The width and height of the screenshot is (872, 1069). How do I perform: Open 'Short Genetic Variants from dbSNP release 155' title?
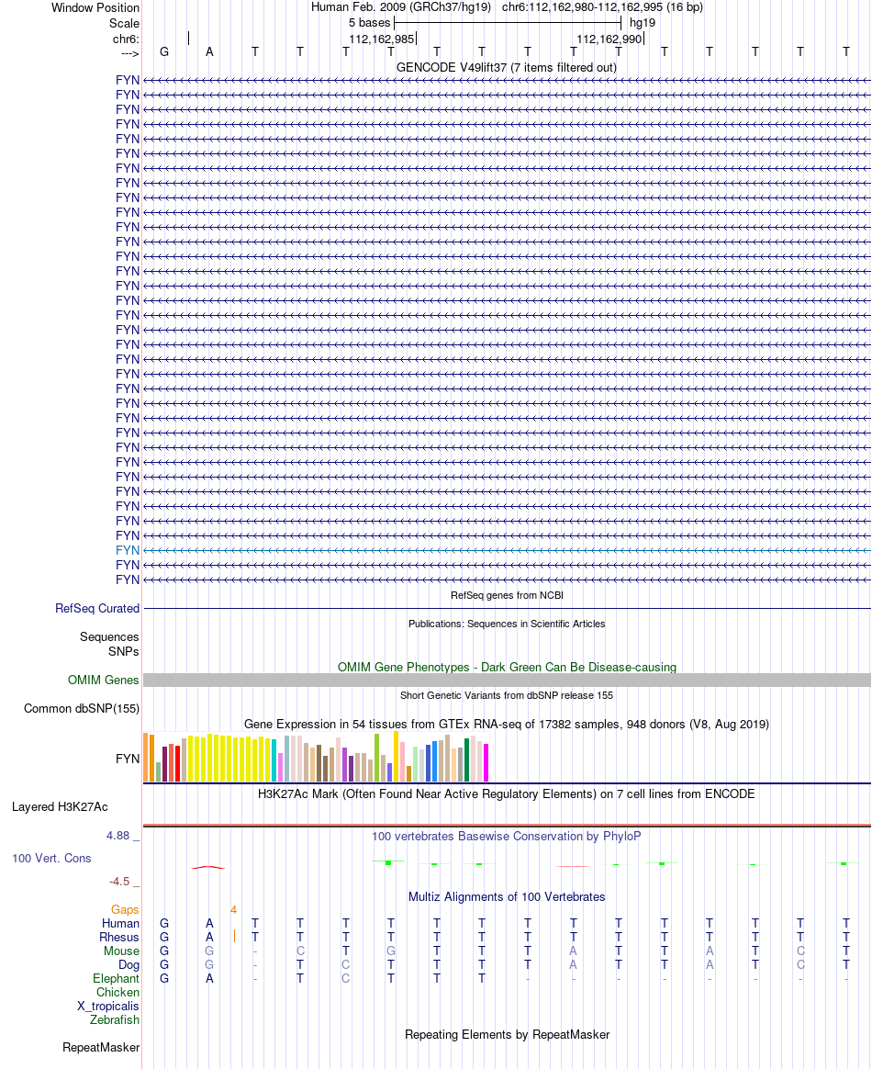point(507,695)
